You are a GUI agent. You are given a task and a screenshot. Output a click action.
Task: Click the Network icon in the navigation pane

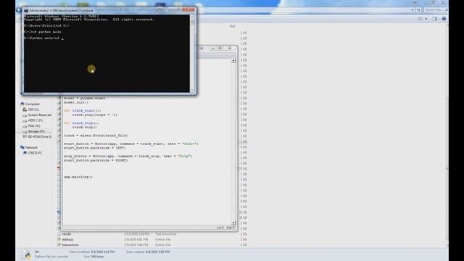pos(22,147)
